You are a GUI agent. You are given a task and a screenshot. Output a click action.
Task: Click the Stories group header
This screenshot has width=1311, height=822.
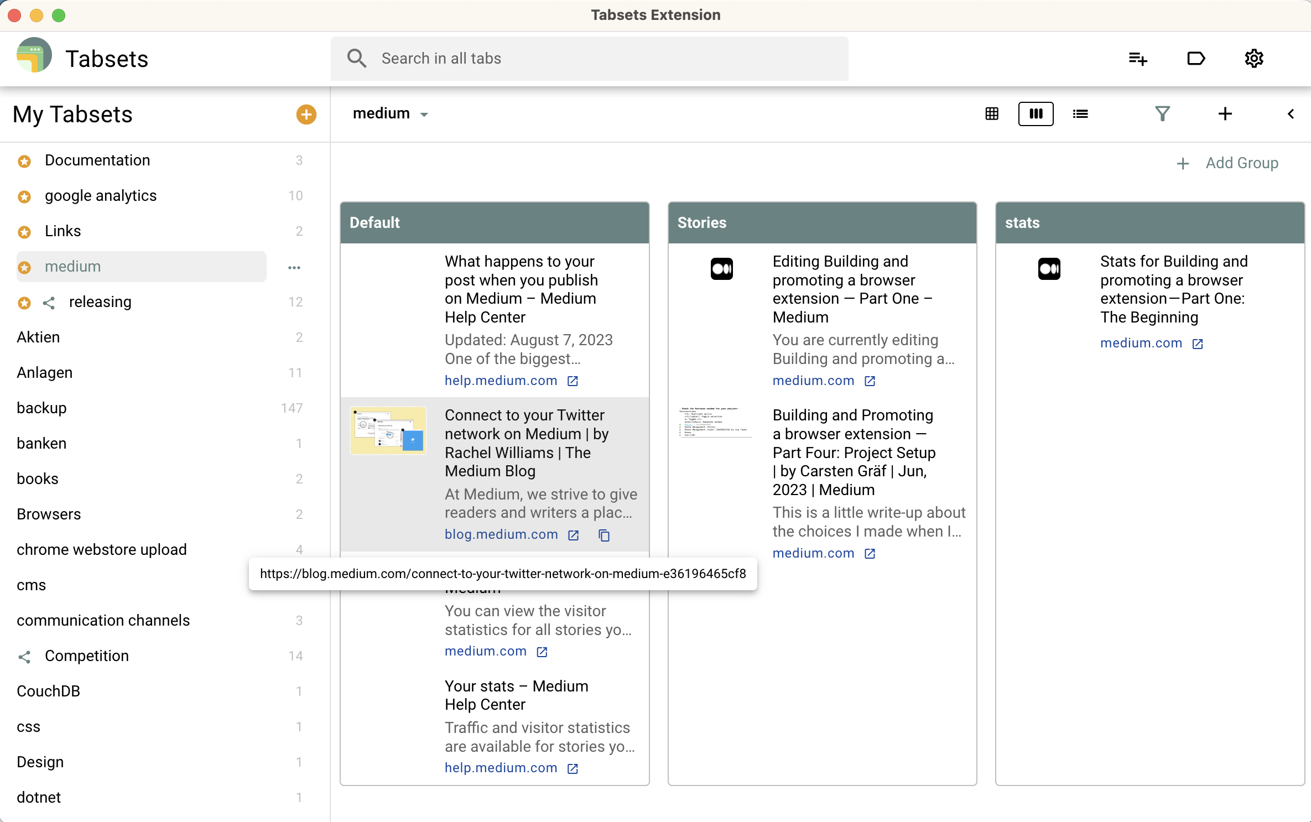click(822, 223)
